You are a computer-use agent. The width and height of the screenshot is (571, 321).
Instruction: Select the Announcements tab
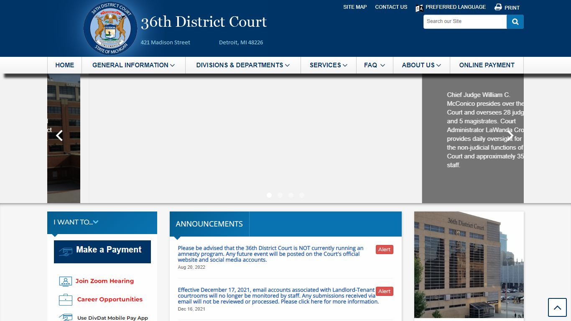point(209,224)
